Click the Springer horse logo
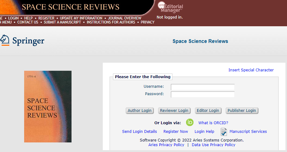 (5, 40)
